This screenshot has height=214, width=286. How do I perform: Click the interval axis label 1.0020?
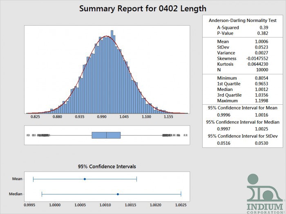156,205
